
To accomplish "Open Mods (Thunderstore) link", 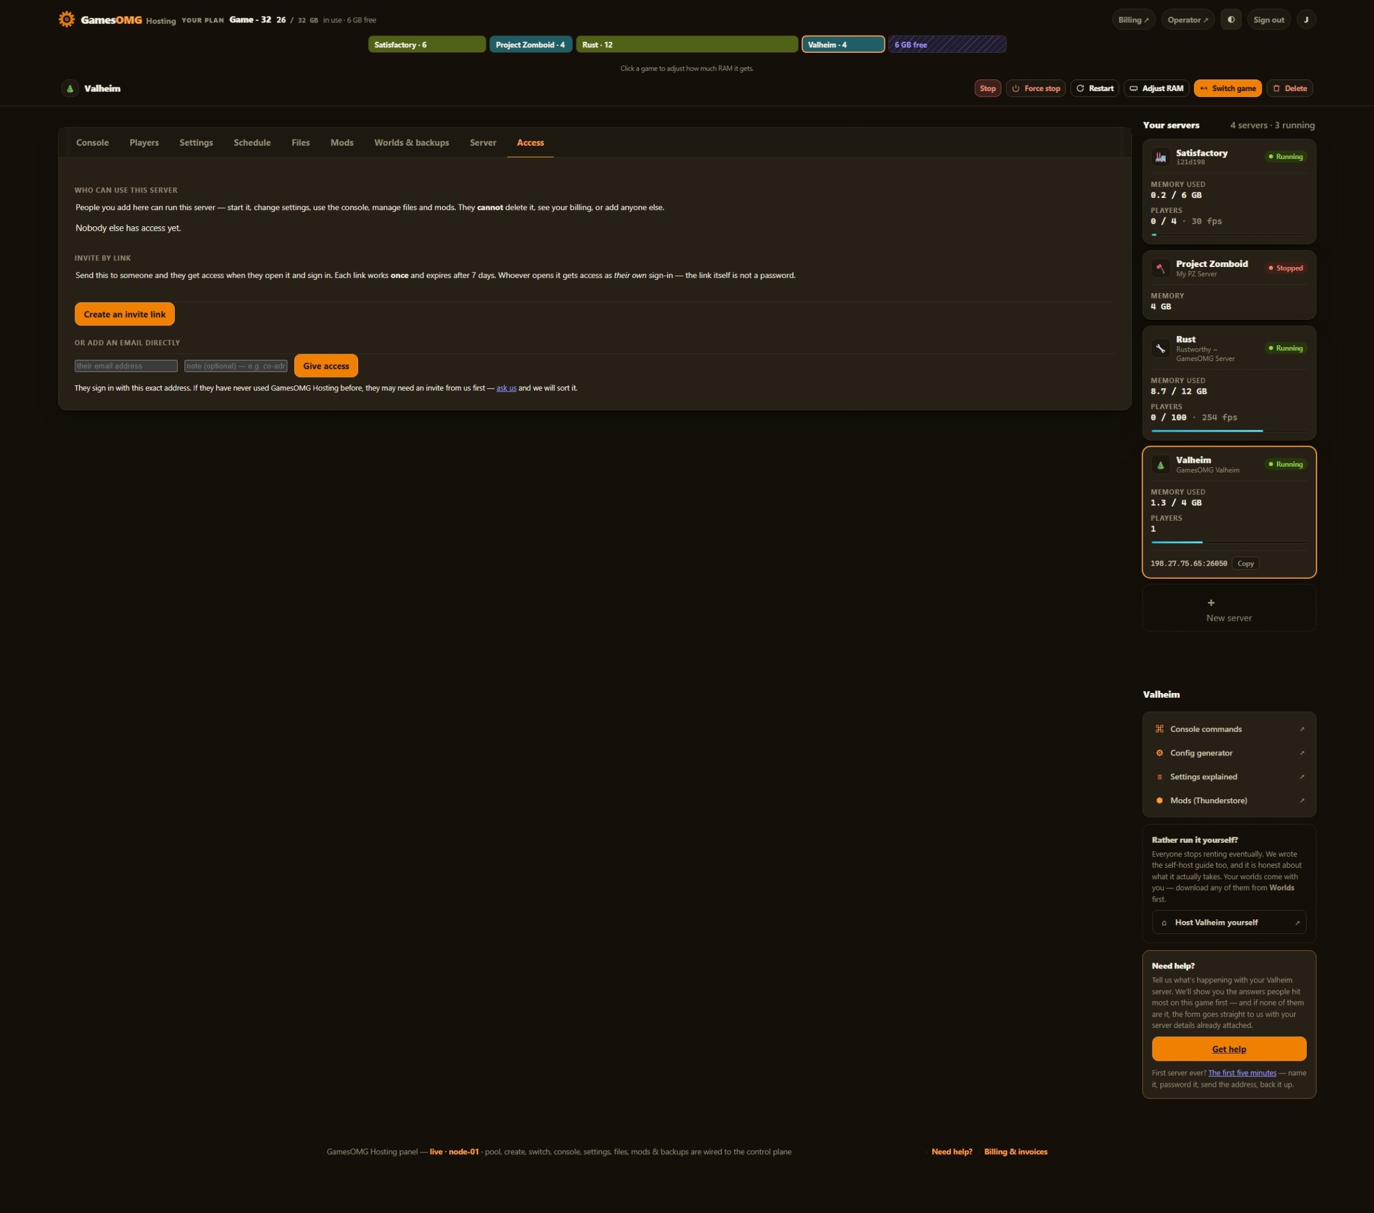I will click(1229, 800).
